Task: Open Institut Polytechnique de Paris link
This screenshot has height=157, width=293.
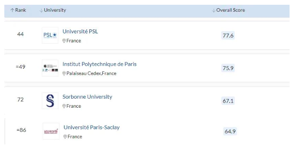Action: [x=99, y=64]
